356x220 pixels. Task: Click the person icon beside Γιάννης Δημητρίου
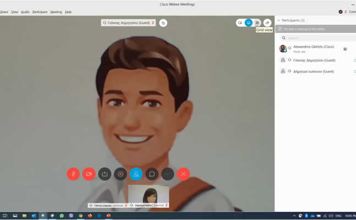[x=283, y=60]
